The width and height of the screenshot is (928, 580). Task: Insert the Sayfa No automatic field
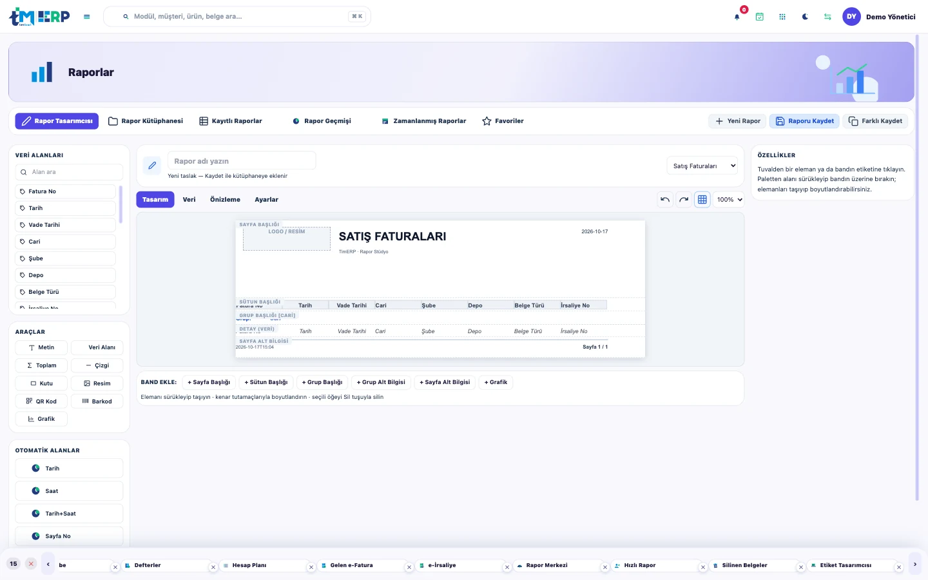point(69,536)
